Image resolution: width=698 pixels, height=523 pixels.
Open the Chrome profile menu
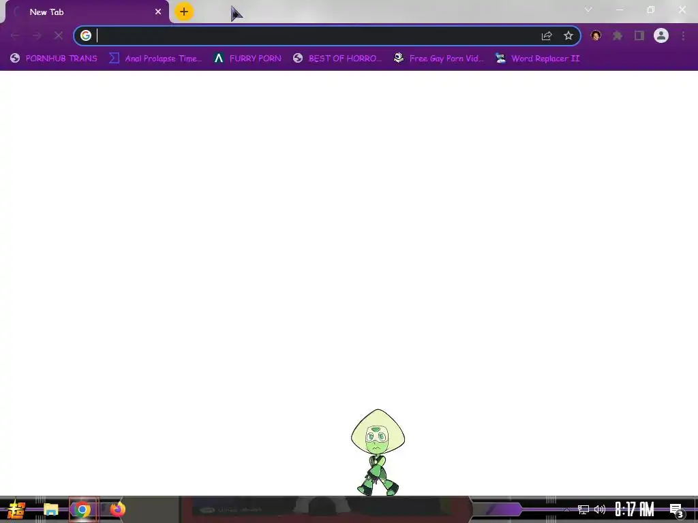[x=661, y=35]
